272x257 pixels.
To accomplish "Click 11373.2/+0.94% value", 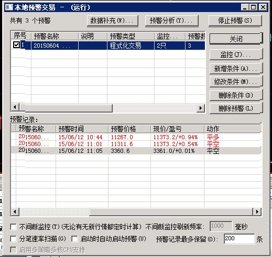I will [x=176, y=137].
